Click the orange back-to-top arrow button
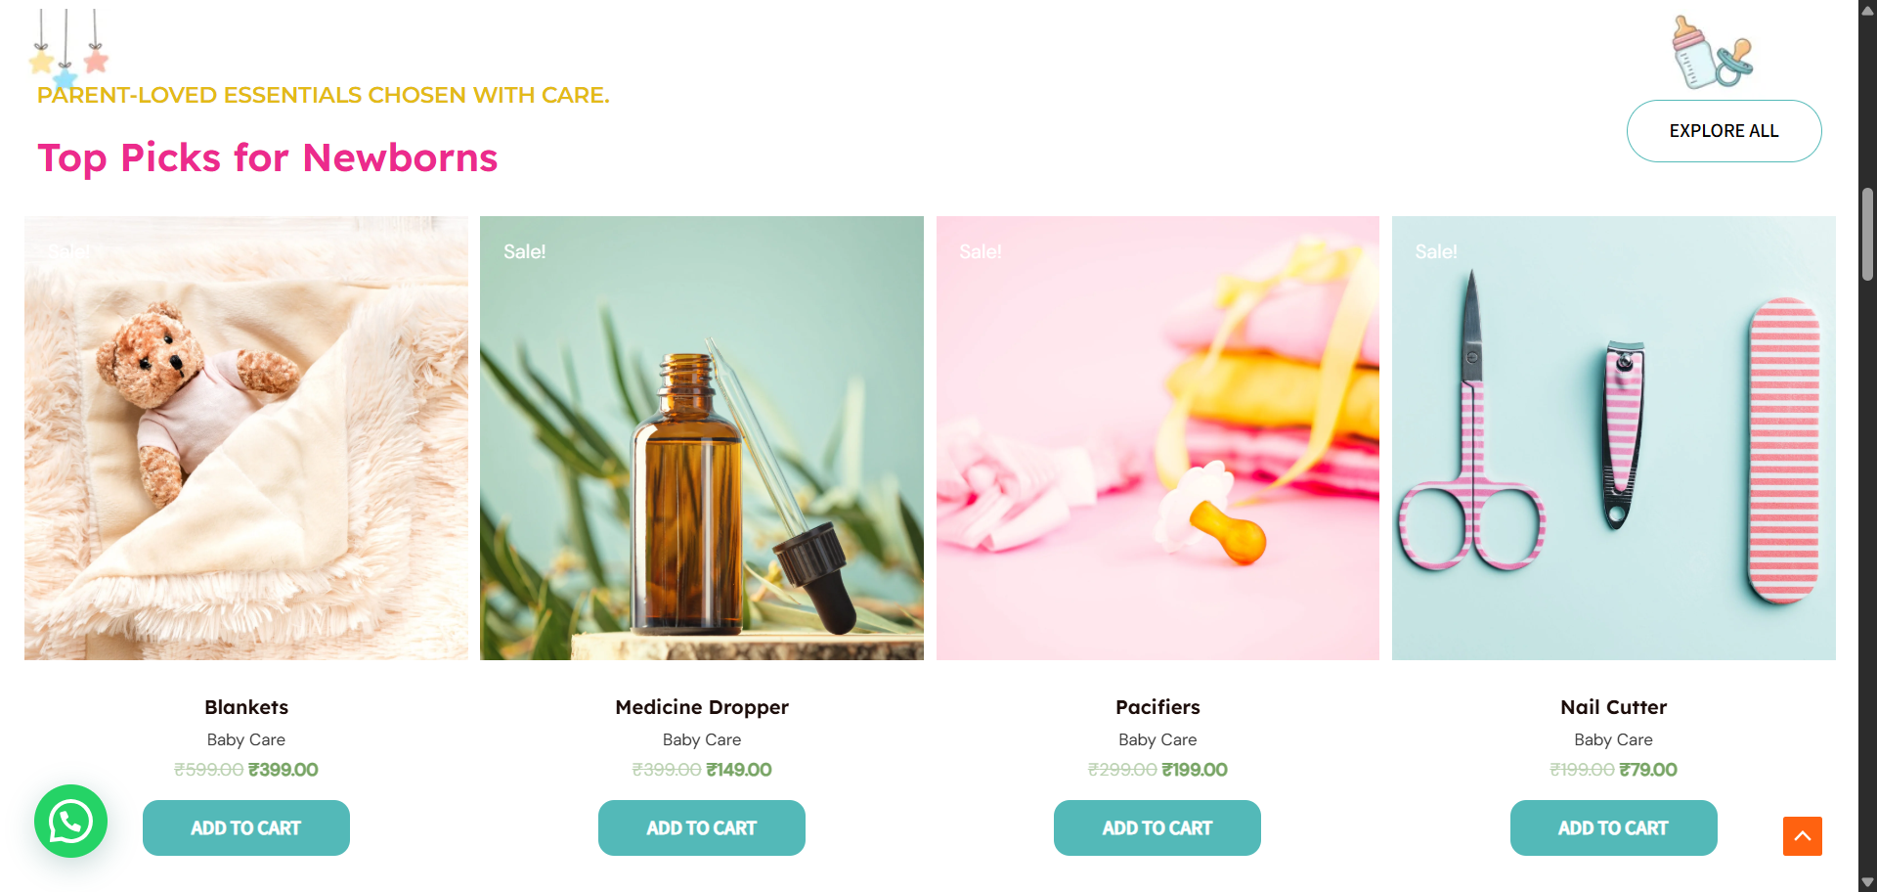 click(1802, 836)
